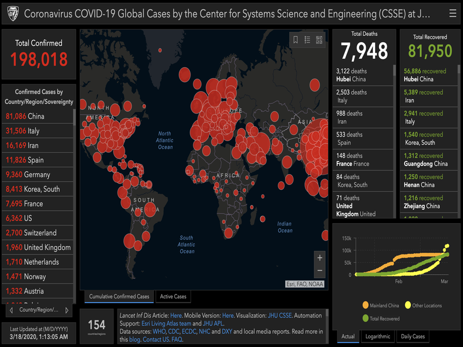Select the 31,506 Italy row

tap(38, 131)
